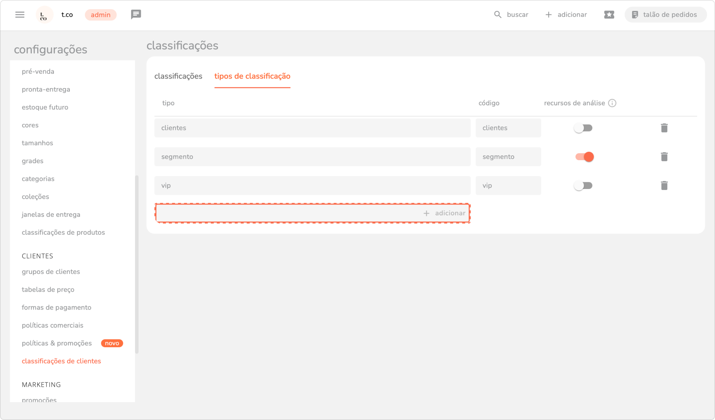Disable analysis resources for segmento
The height and width of the screenshot is (420, 715).
(584, 157)
